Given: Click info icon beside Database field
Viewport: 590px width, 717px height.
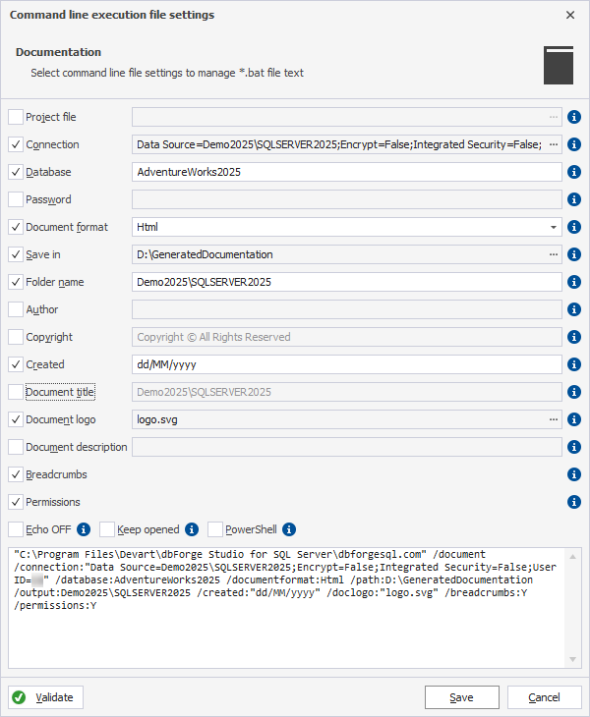Looking at the screenshot, I should pyautogui.click(x=574, y=172).
